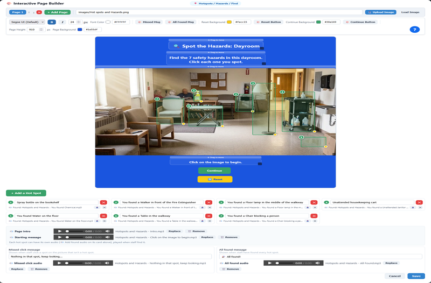Click the Page Background hex code field
Screen dimensions: 431x283
[92, 30]
